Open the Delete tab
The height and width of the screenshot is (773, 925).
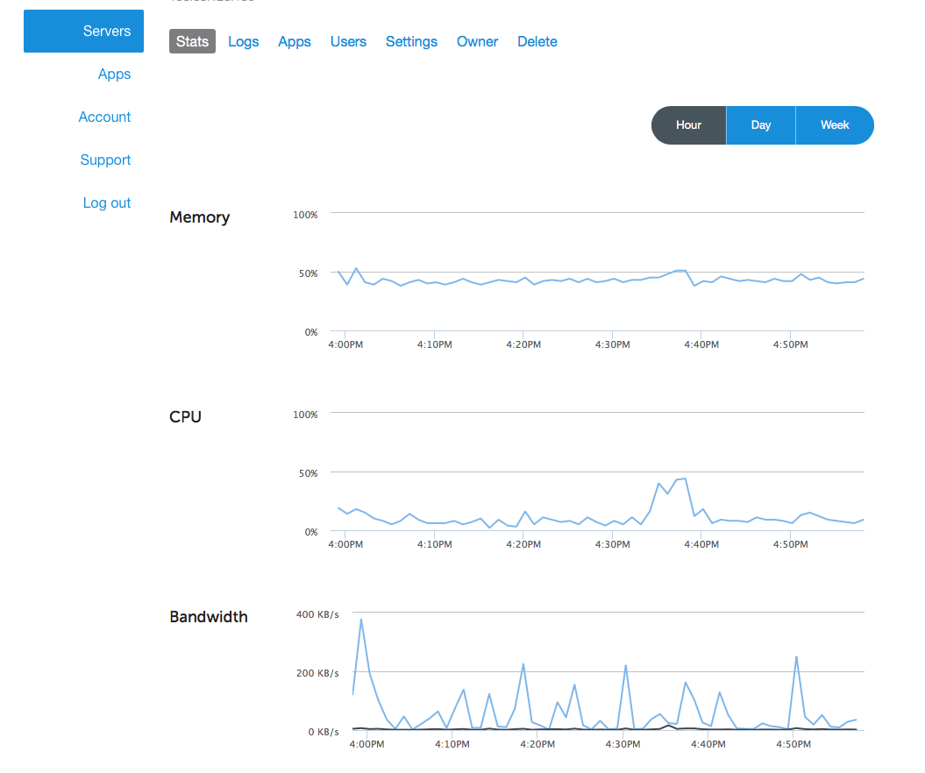pos(537,41)
